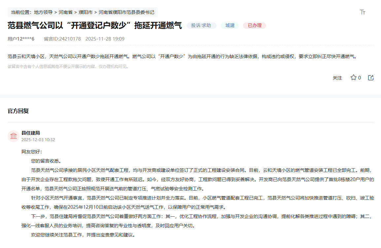Image resolution: width=381 pixels, height=248 pixels.
Task: Navigate to 濮阳市 breadcrumb link
Action: (x=85, y=12)
